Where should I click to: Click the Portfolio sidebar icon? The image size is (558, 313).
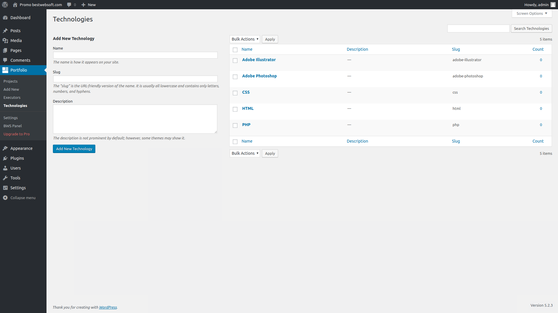pos(6,70)
